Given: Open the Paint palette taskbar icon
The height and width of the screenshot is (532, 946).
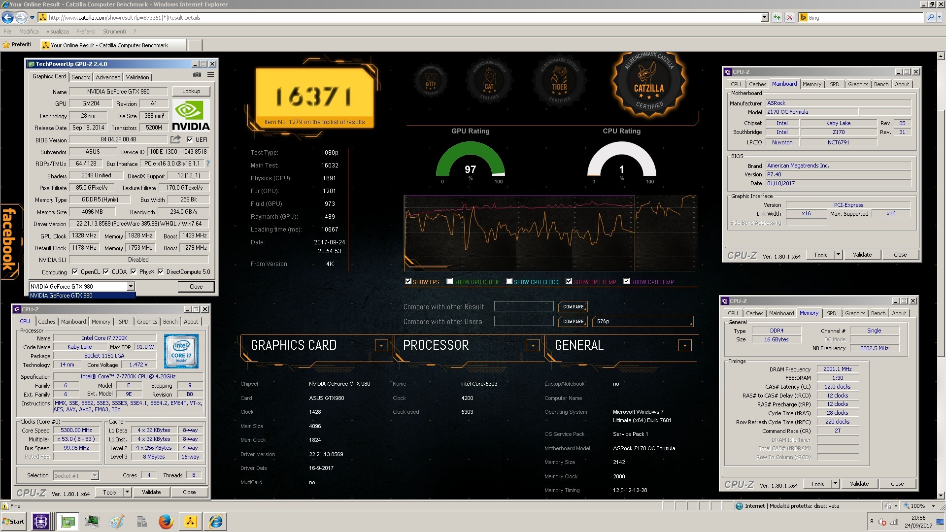Looking at the screenshot, I should pos(116,521).
